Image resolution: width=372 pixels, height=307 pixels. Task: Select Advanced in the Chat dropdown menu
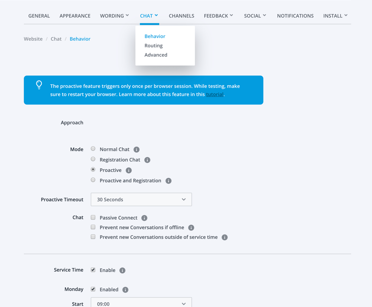click(x=156, y=55)
